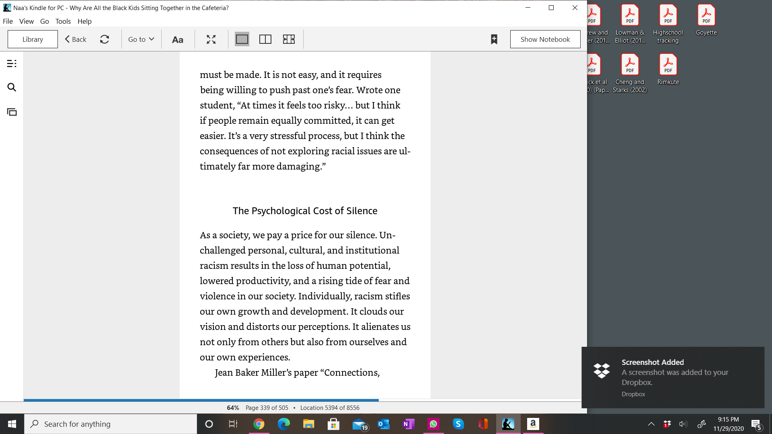The height and width of the screenshot is (434, 772).
Task: Click Show Notebook
Action: coord(545,39)
